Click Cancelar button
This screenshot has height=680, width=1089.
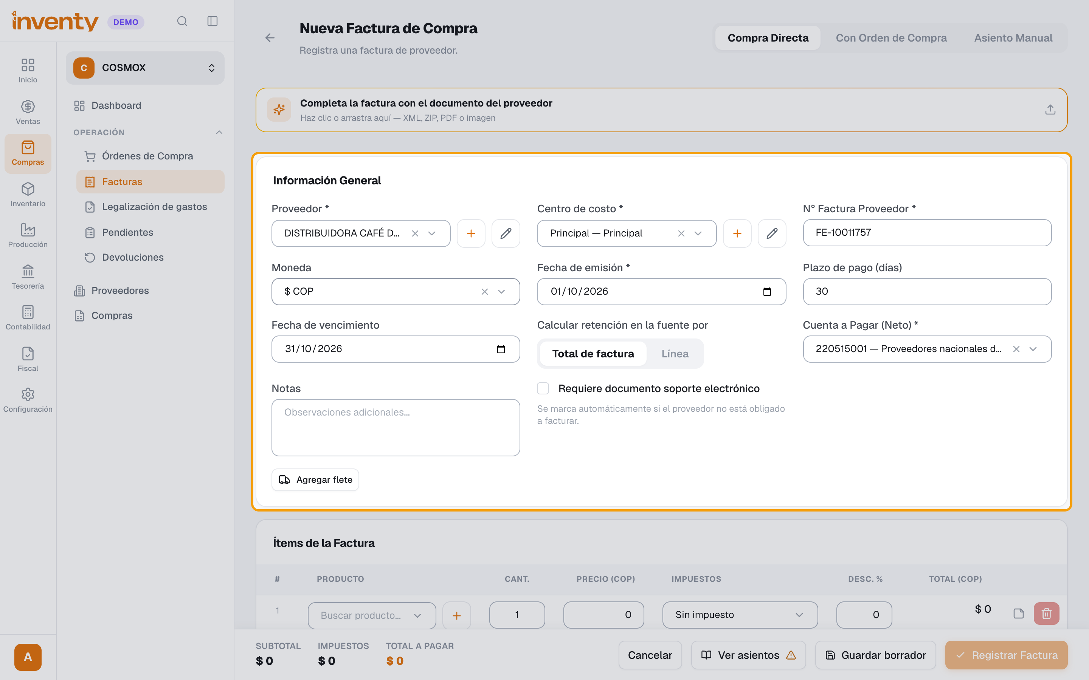click(x=650, y=655)
